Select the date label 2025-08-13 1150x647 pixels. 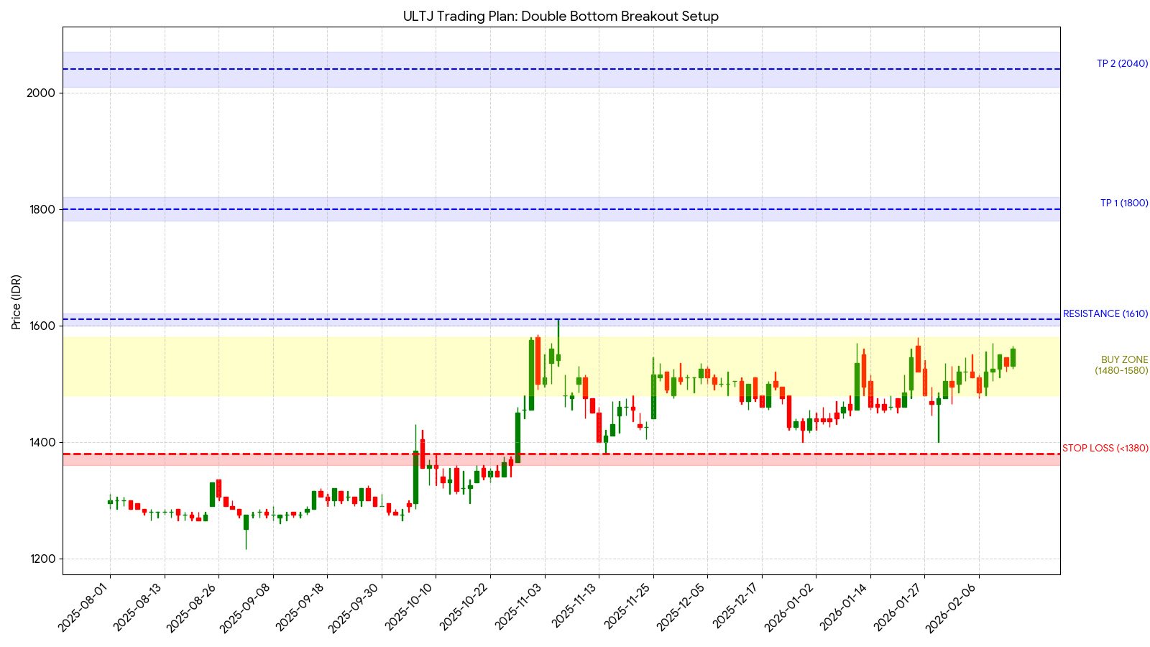click(140, 608)
